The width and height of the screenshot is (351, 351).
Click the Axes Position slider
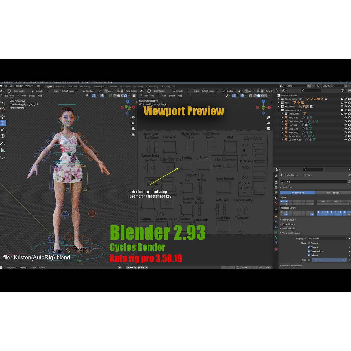pyautogui.click(x=329, y=260)
